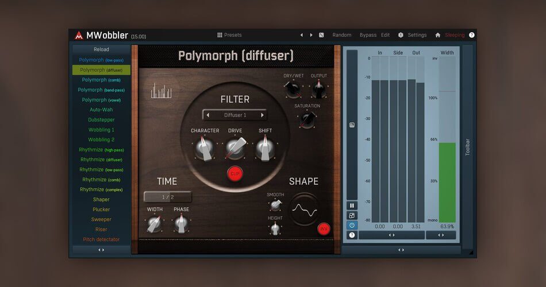Open the spectrum analyzer bars icon
The image size is (546, 287).
pos(161,91)
